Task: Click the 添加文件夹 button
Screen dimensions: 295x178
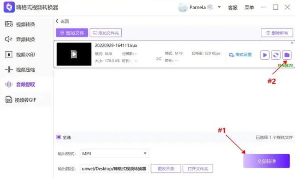Action: [106, 33]
